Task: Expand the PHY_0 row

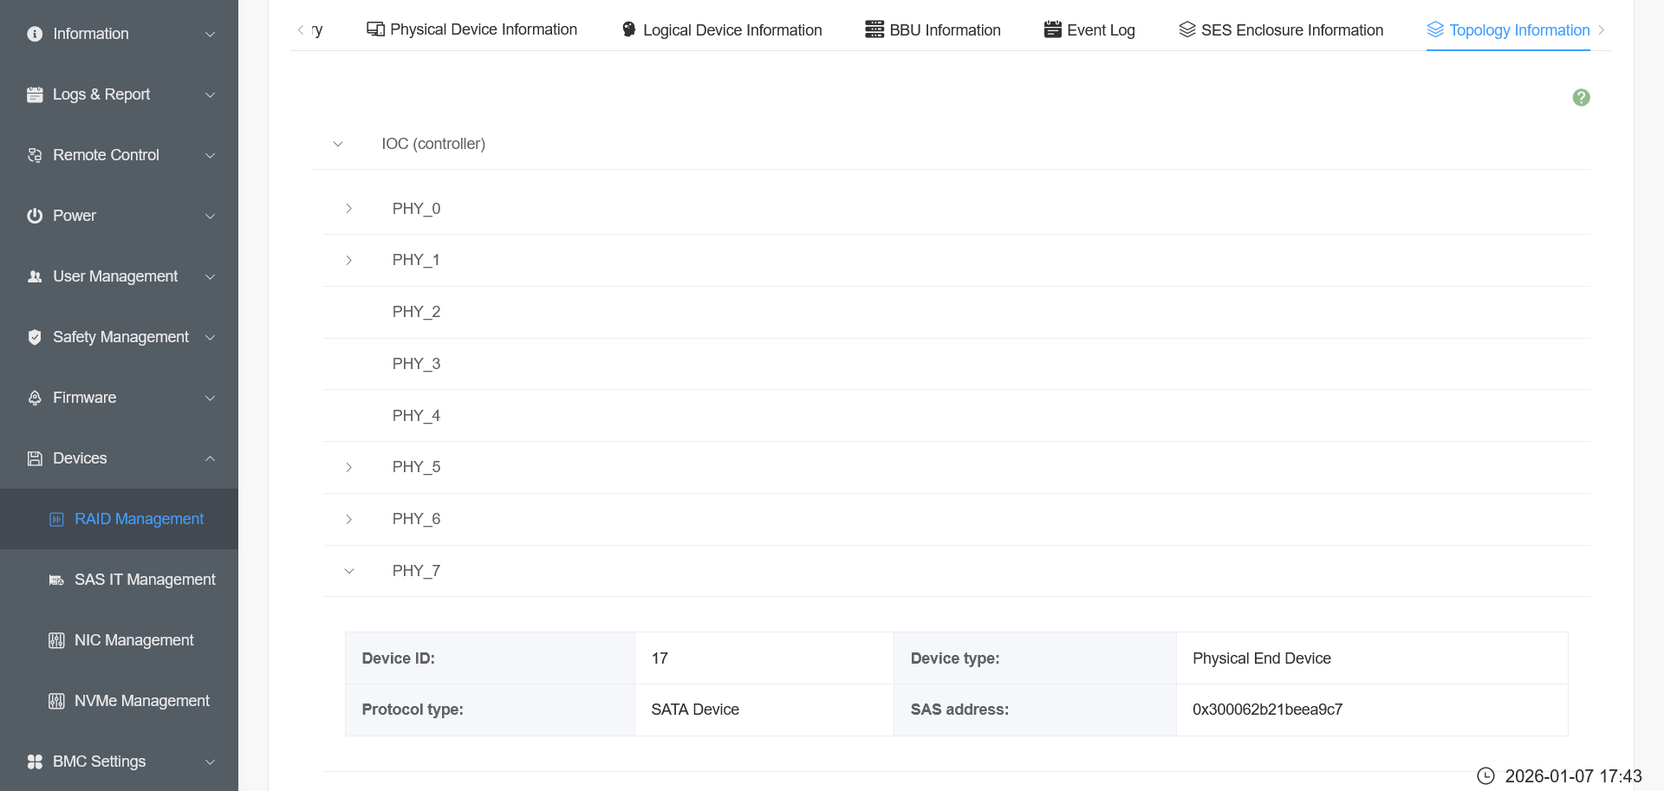Action: (x=349, y=209)
